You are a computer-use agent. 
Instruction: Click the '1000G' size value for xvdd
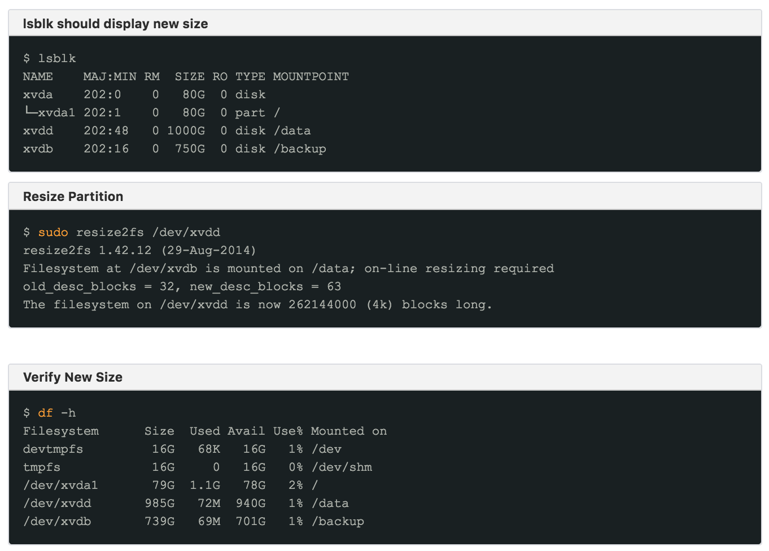[x=186, y=130]
